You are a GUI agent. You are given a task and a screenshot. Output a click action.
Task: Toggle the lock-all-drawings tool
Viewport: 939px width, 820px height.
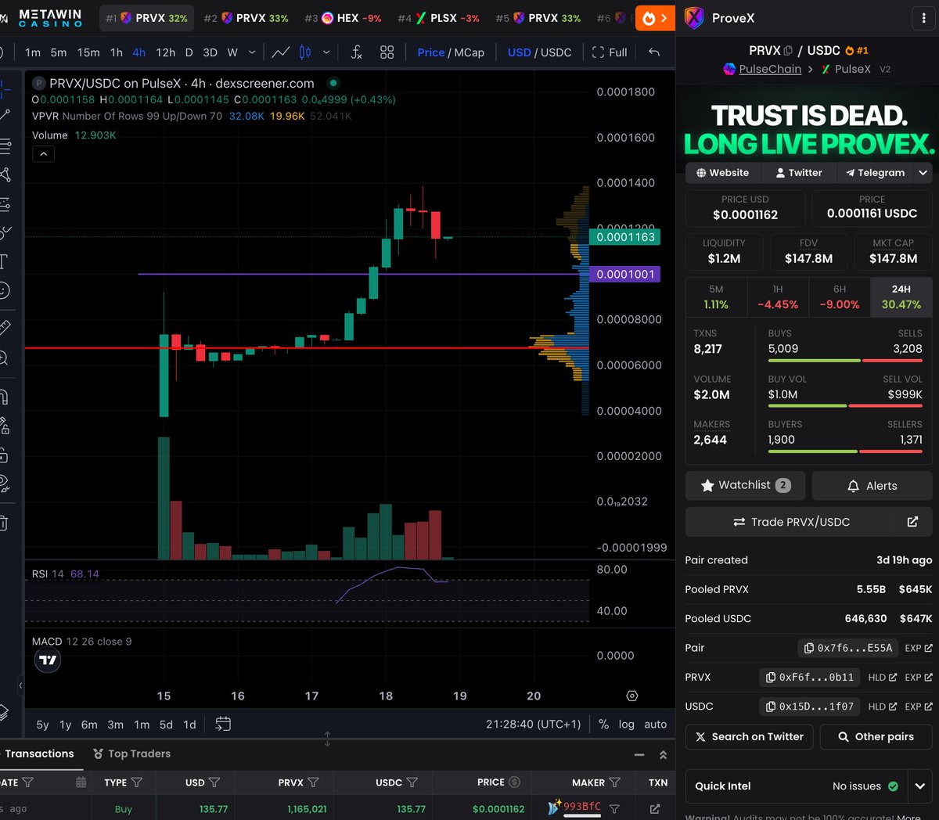click(x=4, y=455)
